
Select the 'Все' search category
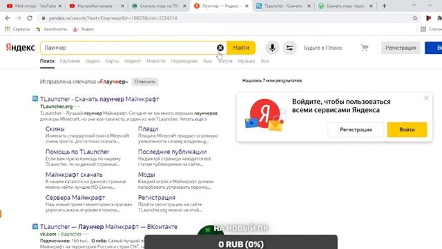point(265,61)
